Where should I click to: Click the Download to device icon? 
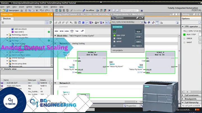point(57,10)
